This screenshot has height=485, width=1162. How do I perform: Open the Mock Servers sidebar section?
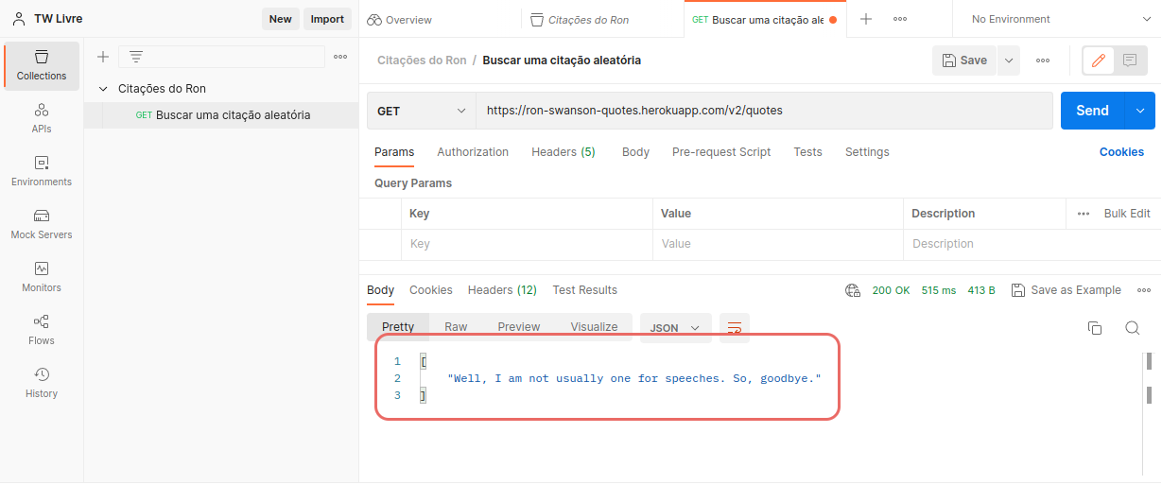[x=42, y=225]
